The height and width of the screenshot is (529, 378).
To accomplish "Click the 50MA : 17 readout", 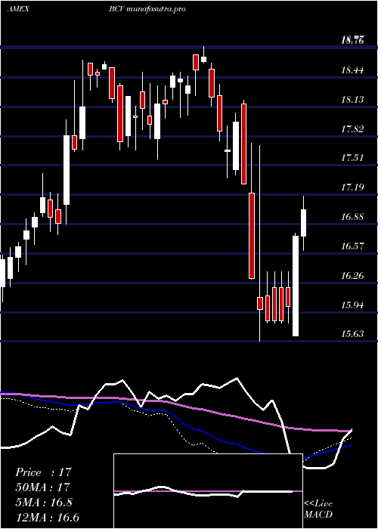I will (x=42, y=487).
